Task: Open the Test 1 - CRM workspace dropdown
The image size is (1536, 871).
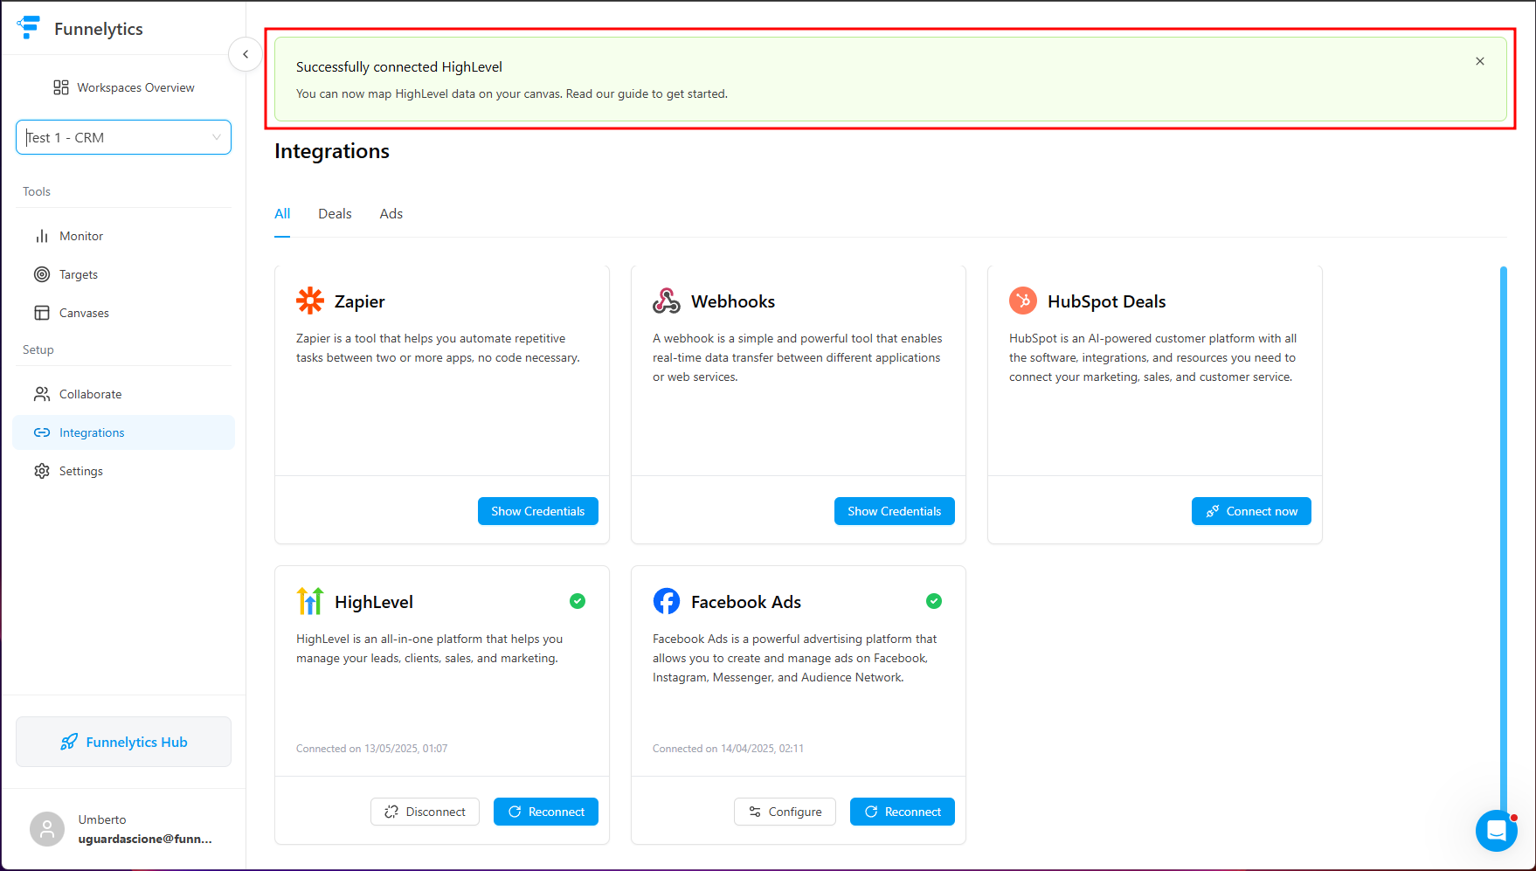Action: click(124, 137)
